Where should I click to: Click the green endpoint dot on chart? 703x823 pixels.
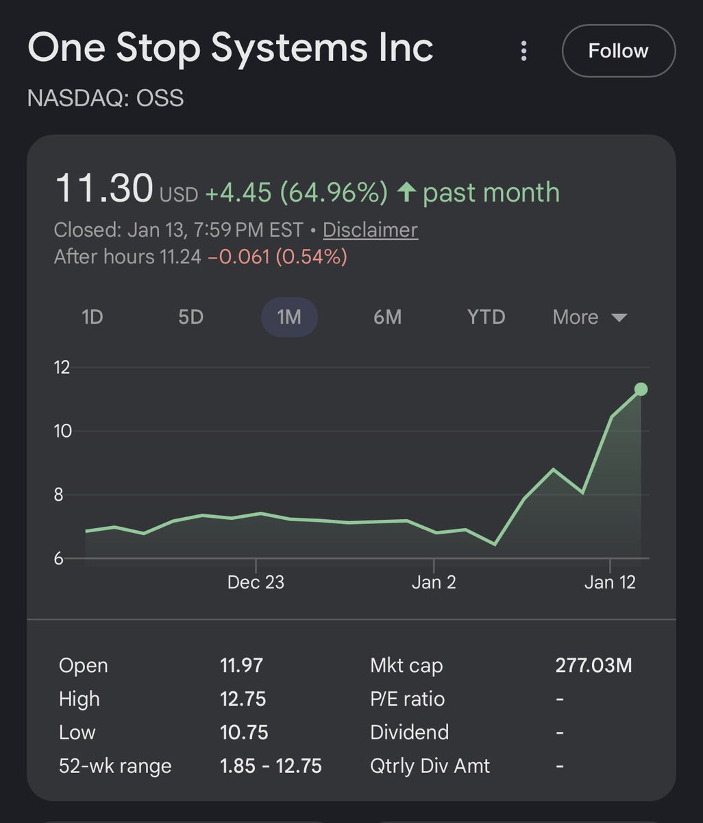(641, 390)
